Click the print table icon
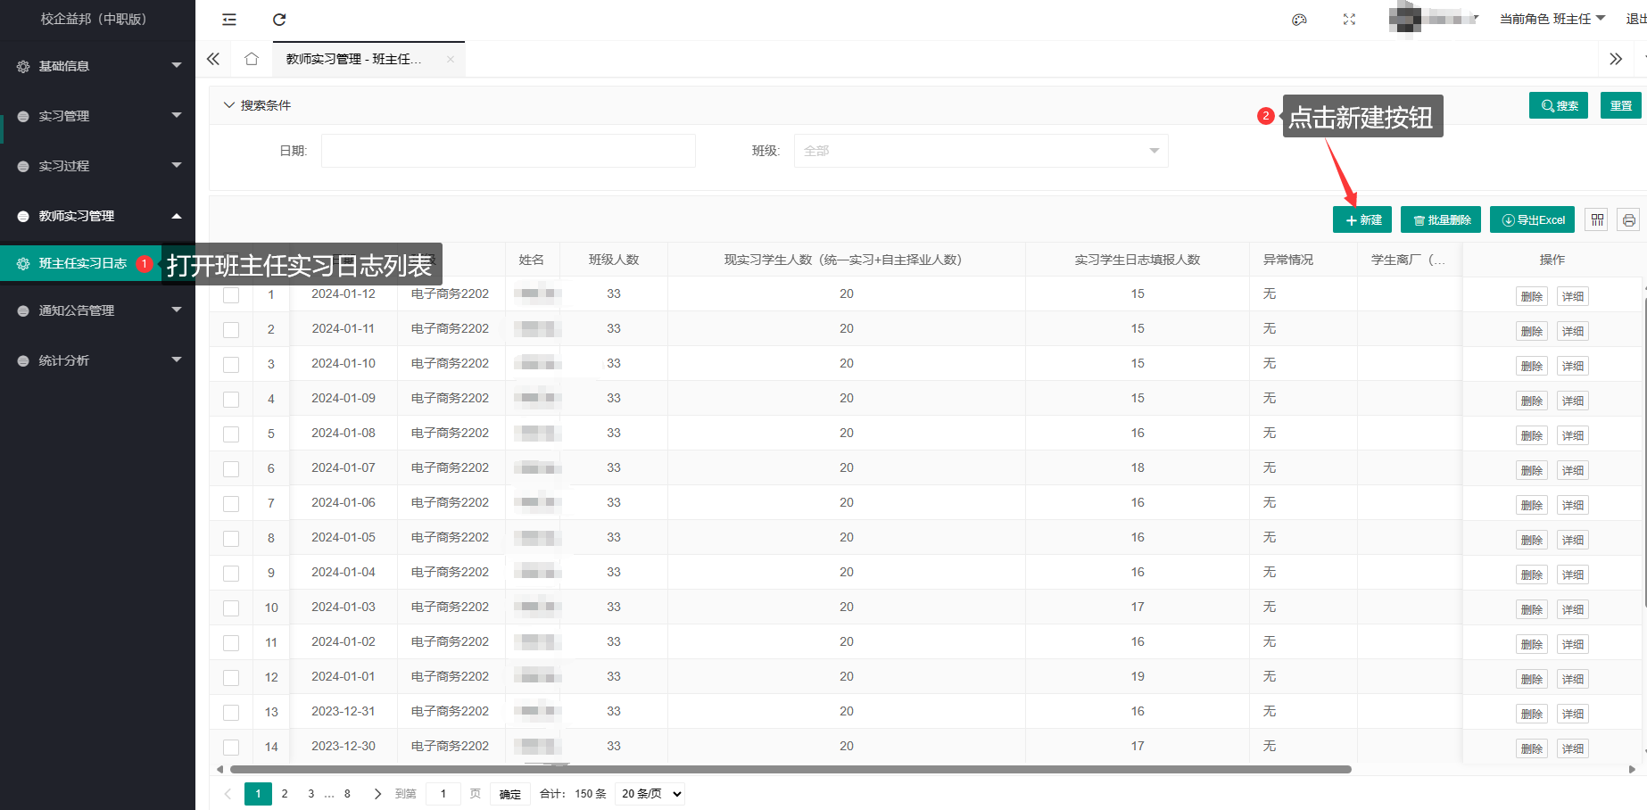The height and width of the screenshot is (810, 1647). 1628,219
